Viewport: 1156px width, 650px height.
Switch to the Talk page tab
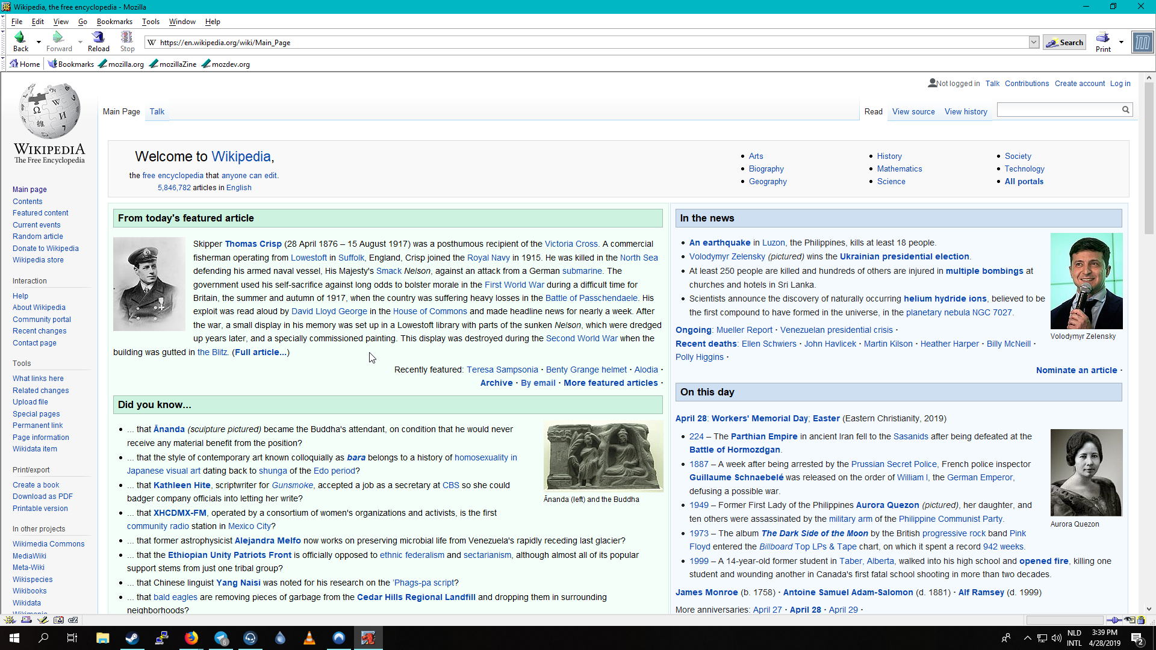[157, 111]
